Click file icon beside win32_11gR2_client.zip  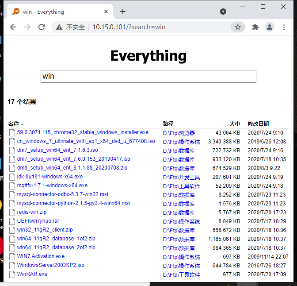point(12,230)
